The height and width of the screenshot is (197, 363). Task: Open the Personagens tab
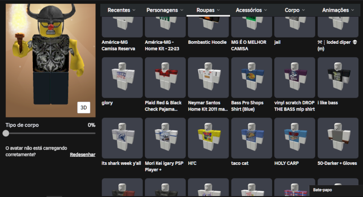tap(165, 10)
